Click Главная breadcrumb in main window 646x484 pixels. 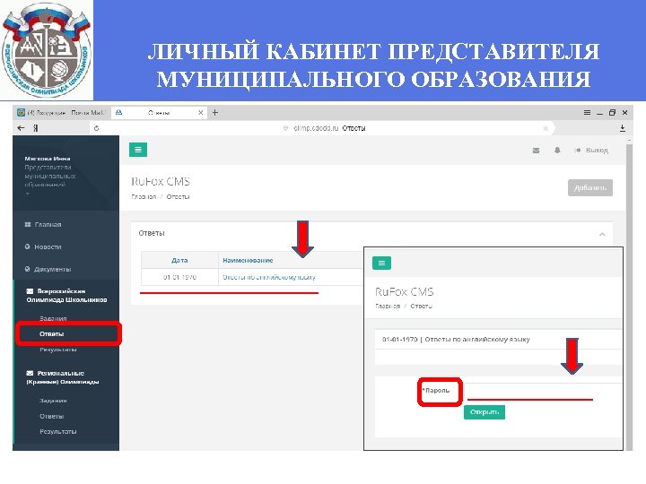pyautogui.click(x=144, y=196)
